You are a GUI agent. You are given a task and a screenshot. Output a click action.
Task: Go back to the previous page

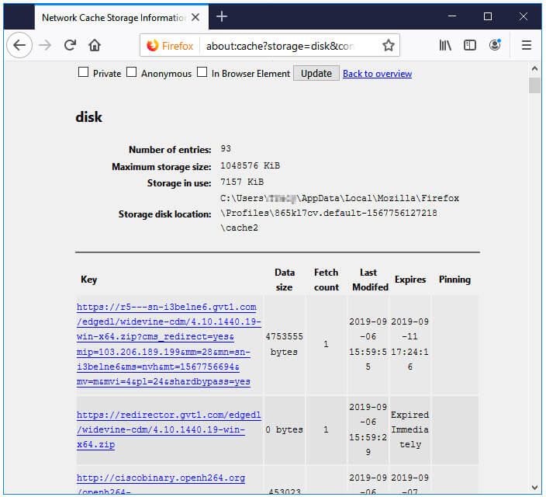coord(19,45)
